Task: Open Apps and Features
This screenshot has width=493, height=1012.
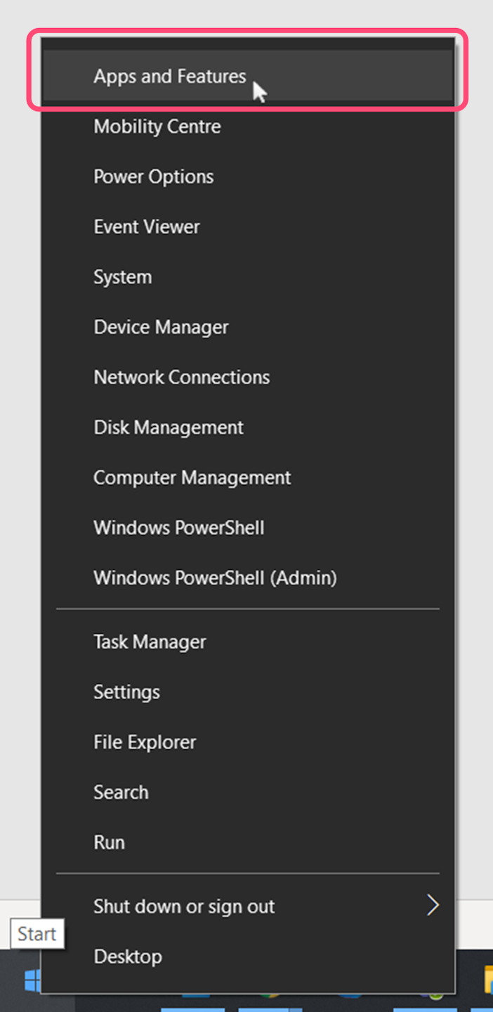Action: point(170,77)
